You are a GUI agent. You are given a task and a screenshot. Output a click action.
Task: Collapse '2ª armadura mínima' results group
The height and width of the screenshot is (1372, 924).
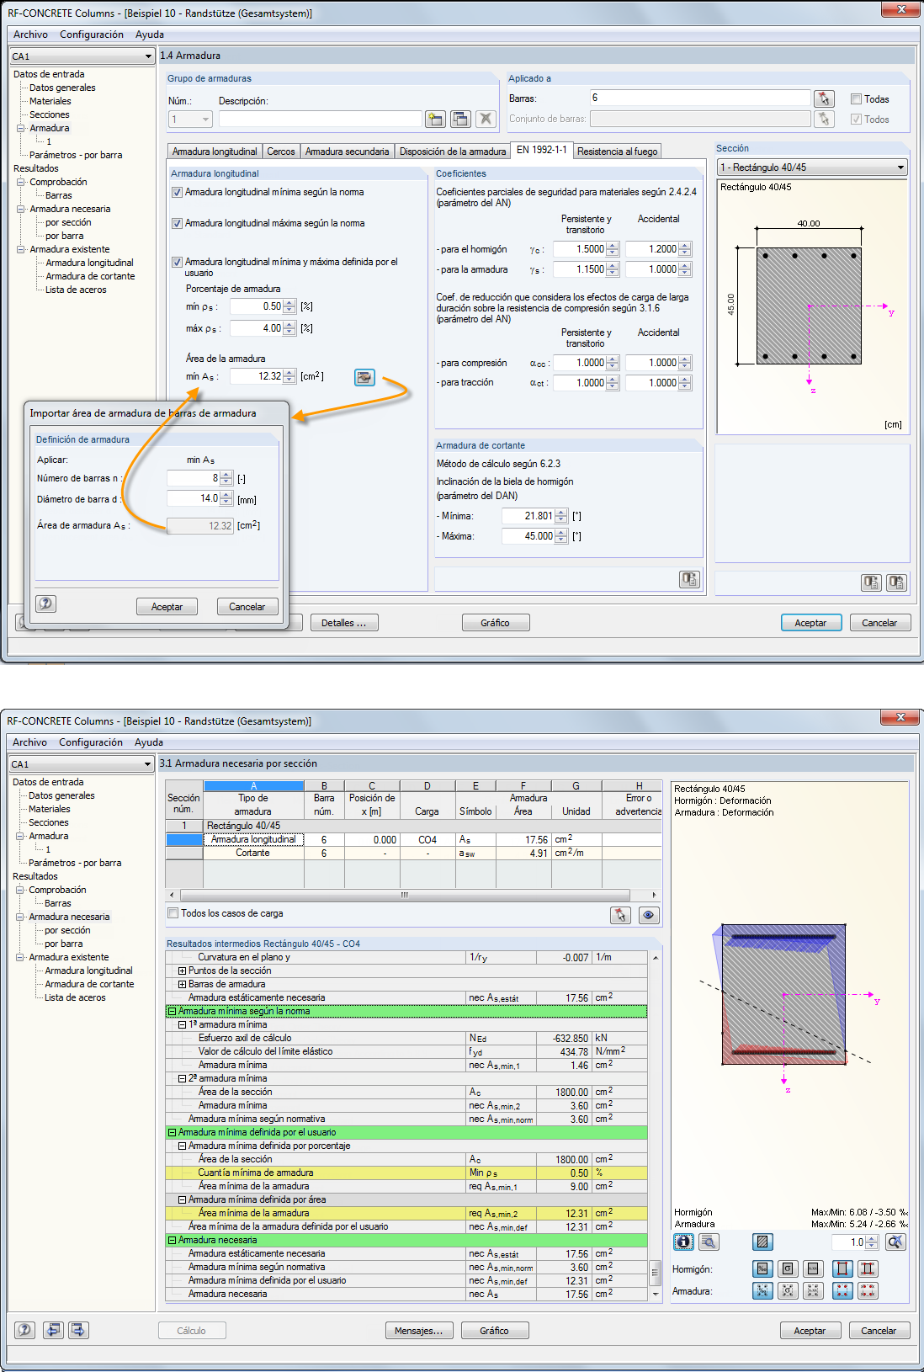click(x=182, y=1078)
